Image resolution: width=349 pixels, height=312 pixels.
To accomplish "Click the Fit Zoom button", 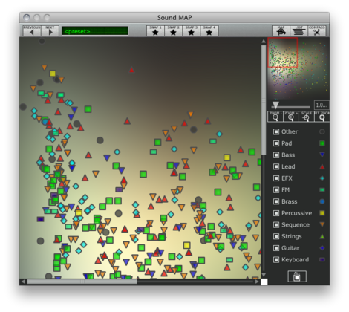I will pos(322,117).
